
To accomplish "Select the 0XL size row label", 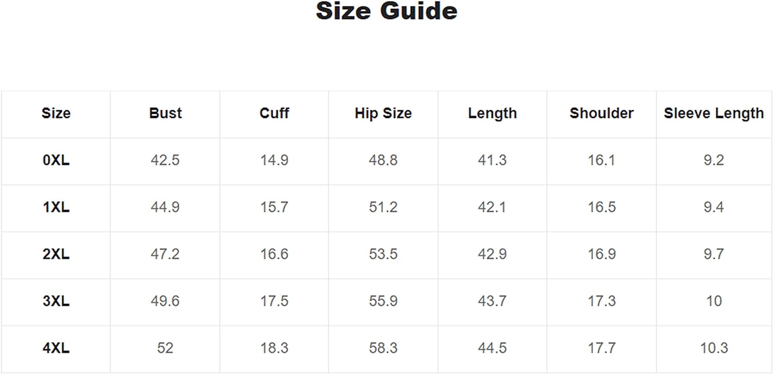I will coord(56,160).
